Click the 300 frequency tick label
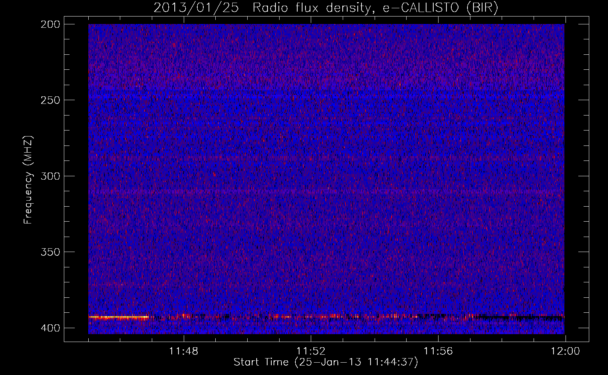Viewport: 608px width, 375px height. click(50, 176)
